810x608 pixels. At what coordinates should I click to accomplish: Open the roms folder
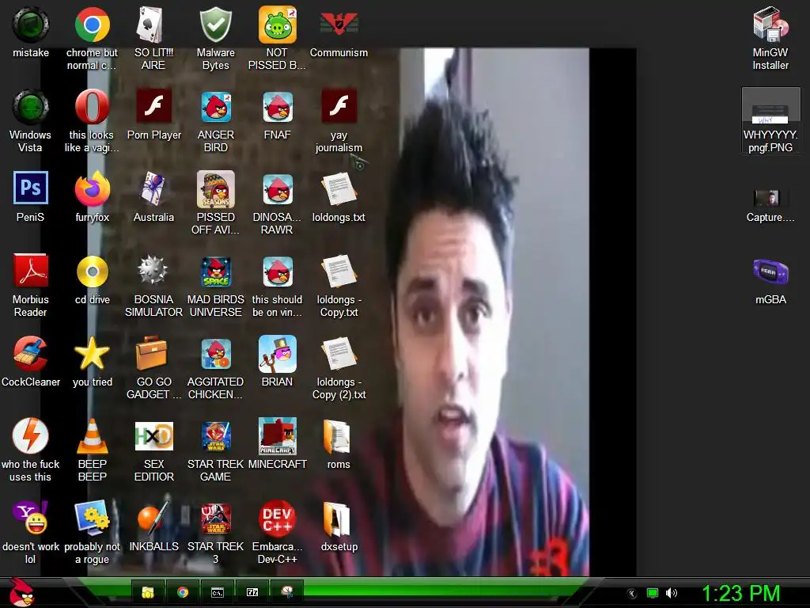(337, 436)
